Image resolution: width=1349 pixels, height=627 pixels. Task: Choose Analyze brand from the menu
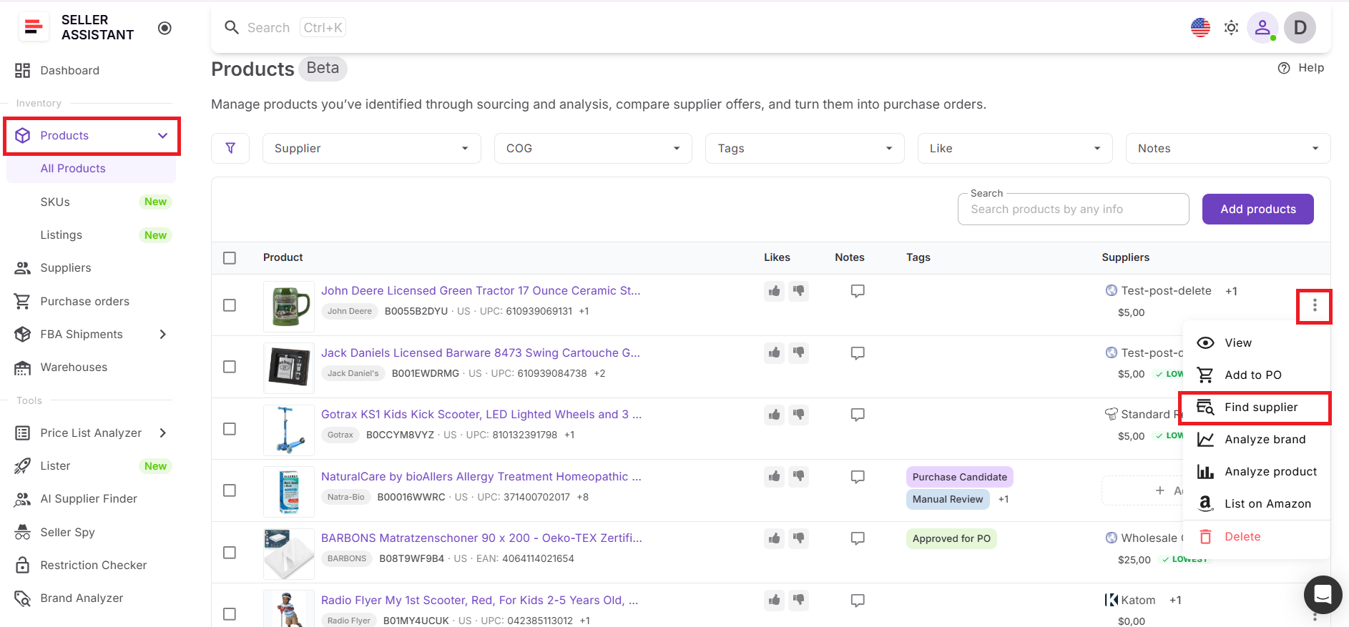click(1256, 440)
